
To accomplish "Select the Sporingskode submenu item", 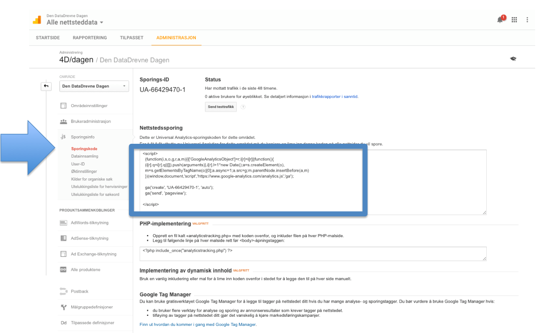I will [84, 149].
